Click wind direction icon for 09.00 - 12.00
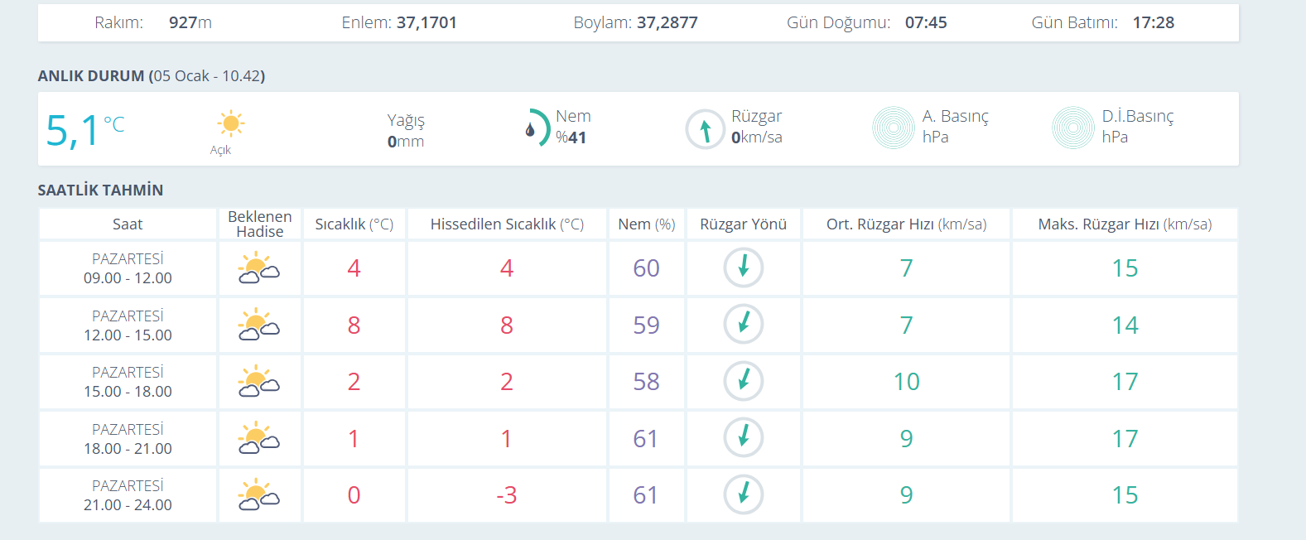The width and height of the screenshot is (1306, 540). coord(743,268)
